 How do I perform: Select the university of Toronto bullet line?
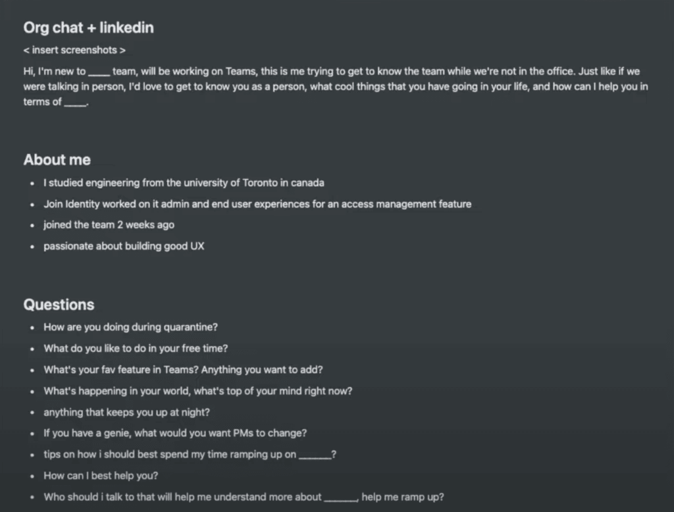coord(184,183)
